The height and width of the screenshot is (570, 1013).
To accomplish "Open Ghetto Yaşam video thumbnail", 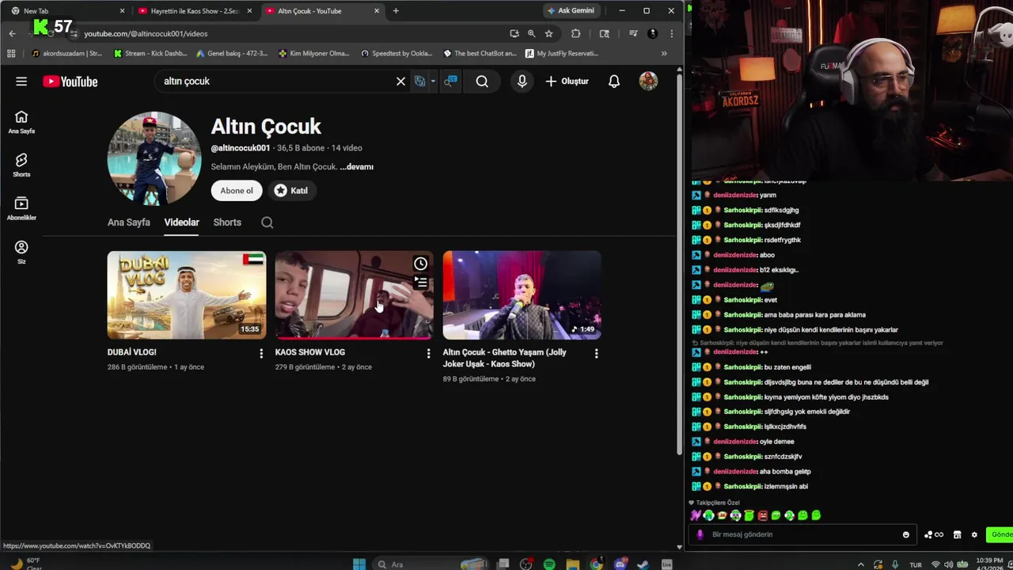I will [522, 295].
